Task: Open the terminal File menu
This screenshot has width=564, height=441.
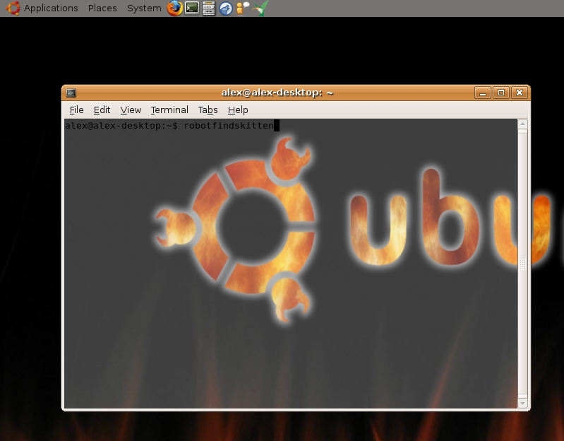Action: click(x=76, y=110)
